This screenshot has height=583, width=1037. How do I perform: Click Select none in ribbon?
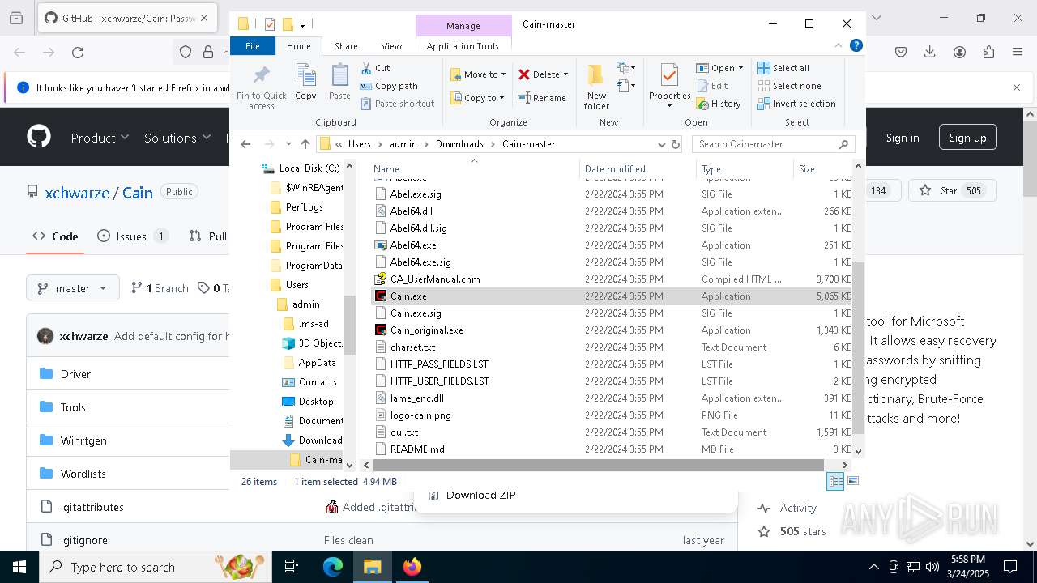[x=789, y=86]
